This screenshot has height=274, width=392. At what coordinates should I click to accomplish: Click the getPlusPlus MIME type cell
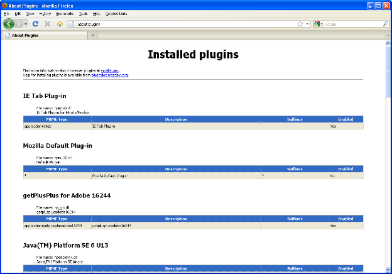click(57, 226)
